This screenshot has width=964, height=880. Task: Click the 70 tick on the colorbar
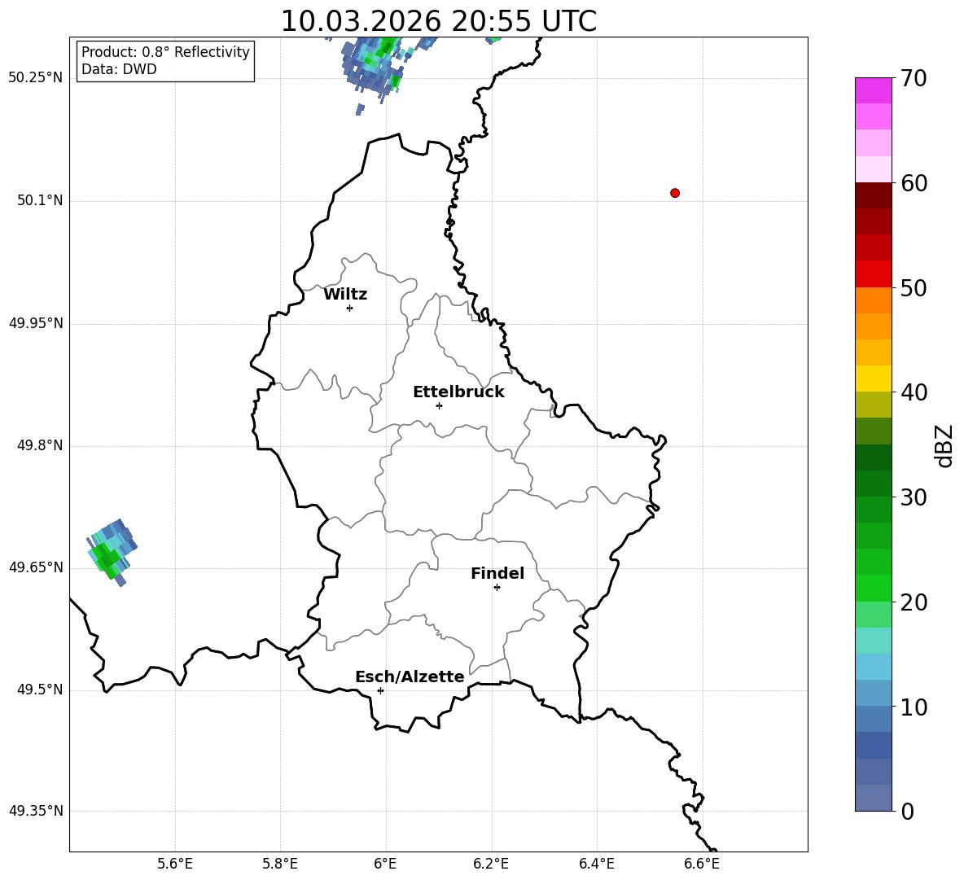914,79
